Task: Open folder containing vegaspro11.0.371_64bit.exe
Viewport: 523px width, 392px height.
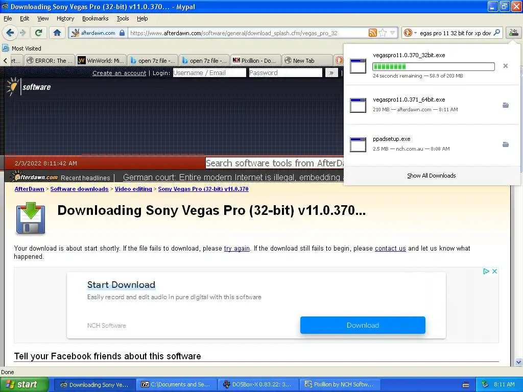Action: (x=506, y=105)
